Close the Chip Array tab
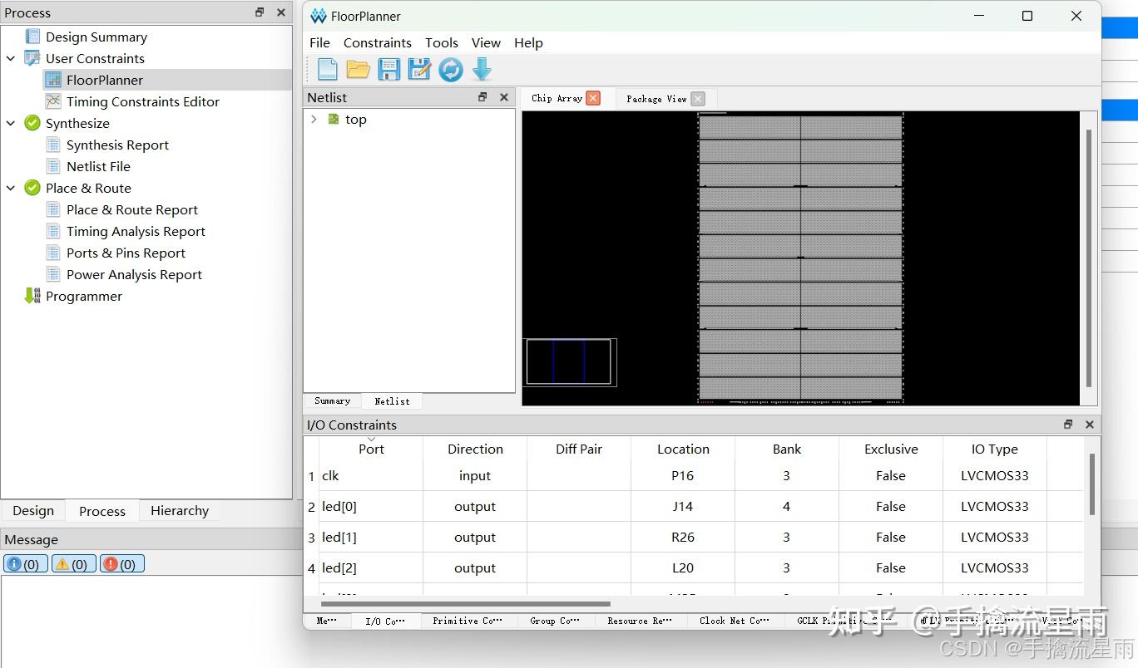This screenshot has width=1138, height=668. pos(593,98)
